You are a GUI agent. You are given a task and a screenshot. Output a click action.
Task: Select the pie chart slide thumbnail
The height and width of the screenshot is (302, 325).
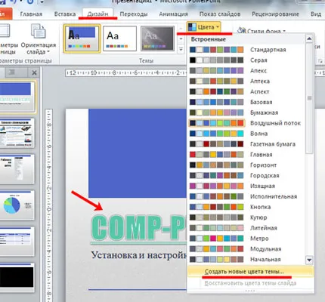point(17,205)
